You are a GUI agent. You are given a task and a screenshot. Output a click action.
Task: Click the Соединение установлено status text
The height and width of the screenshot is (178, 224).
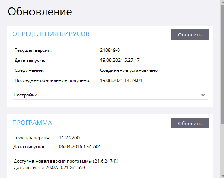[129, 70]
